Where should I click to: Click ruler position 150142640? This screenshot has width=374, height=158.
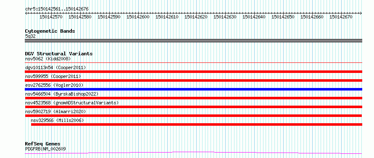[254, 17]
